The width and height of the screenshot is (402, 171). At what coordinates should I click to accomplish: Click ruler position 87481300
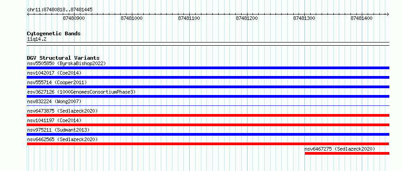pos(304,18)
